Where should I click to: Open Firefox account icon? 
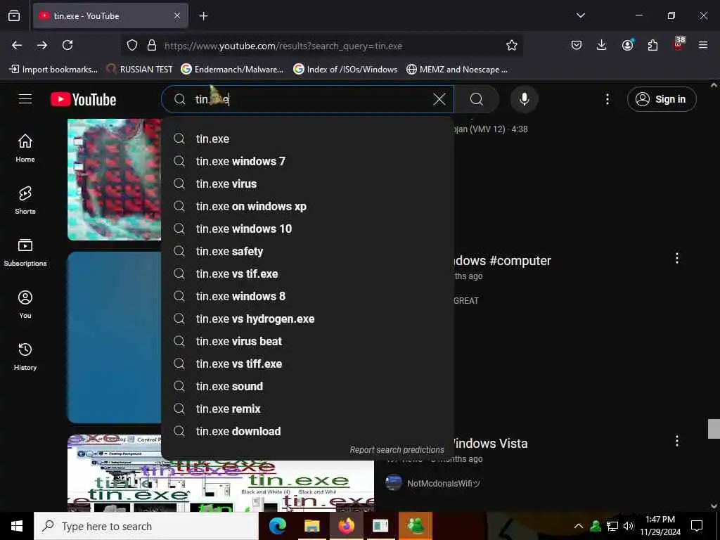point(627,45)
